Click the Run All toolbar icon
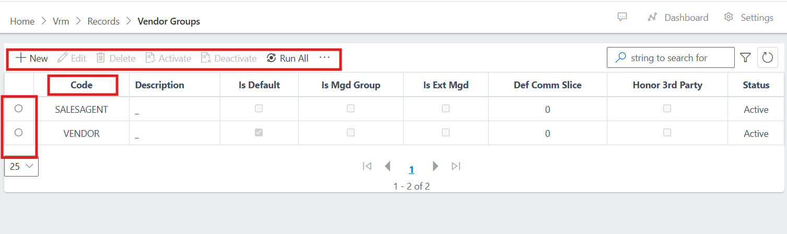787x234 pixels. point(271,58)
